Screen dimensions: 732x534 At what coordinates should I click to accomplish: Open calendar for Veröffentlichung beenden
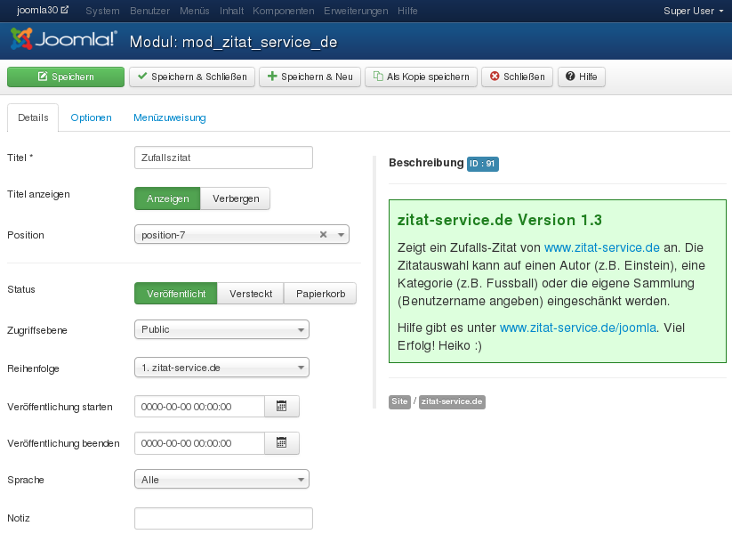(281, 443)
